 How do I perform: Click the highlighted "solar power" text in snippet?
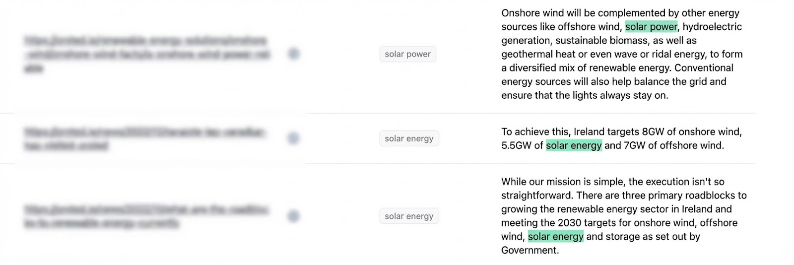[651, 27]
